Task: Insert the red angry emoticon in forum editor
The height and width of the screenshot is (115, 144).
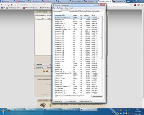Action: 47,71
